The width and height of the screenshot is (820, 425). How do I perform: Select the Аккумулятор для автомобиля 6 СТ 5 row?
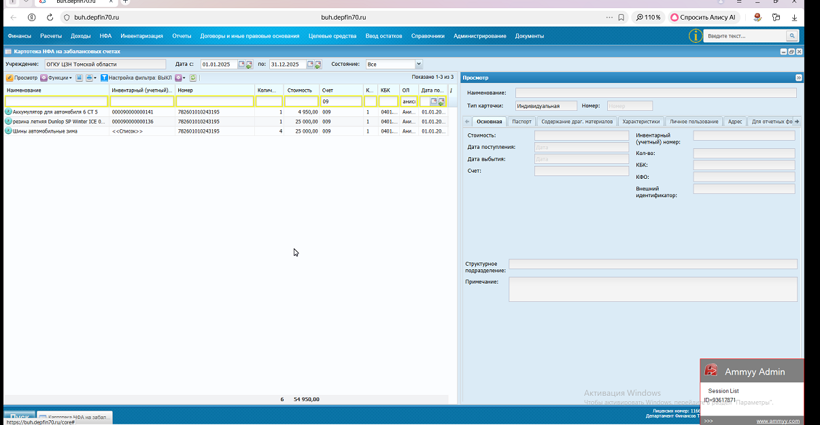pos(226,112)
